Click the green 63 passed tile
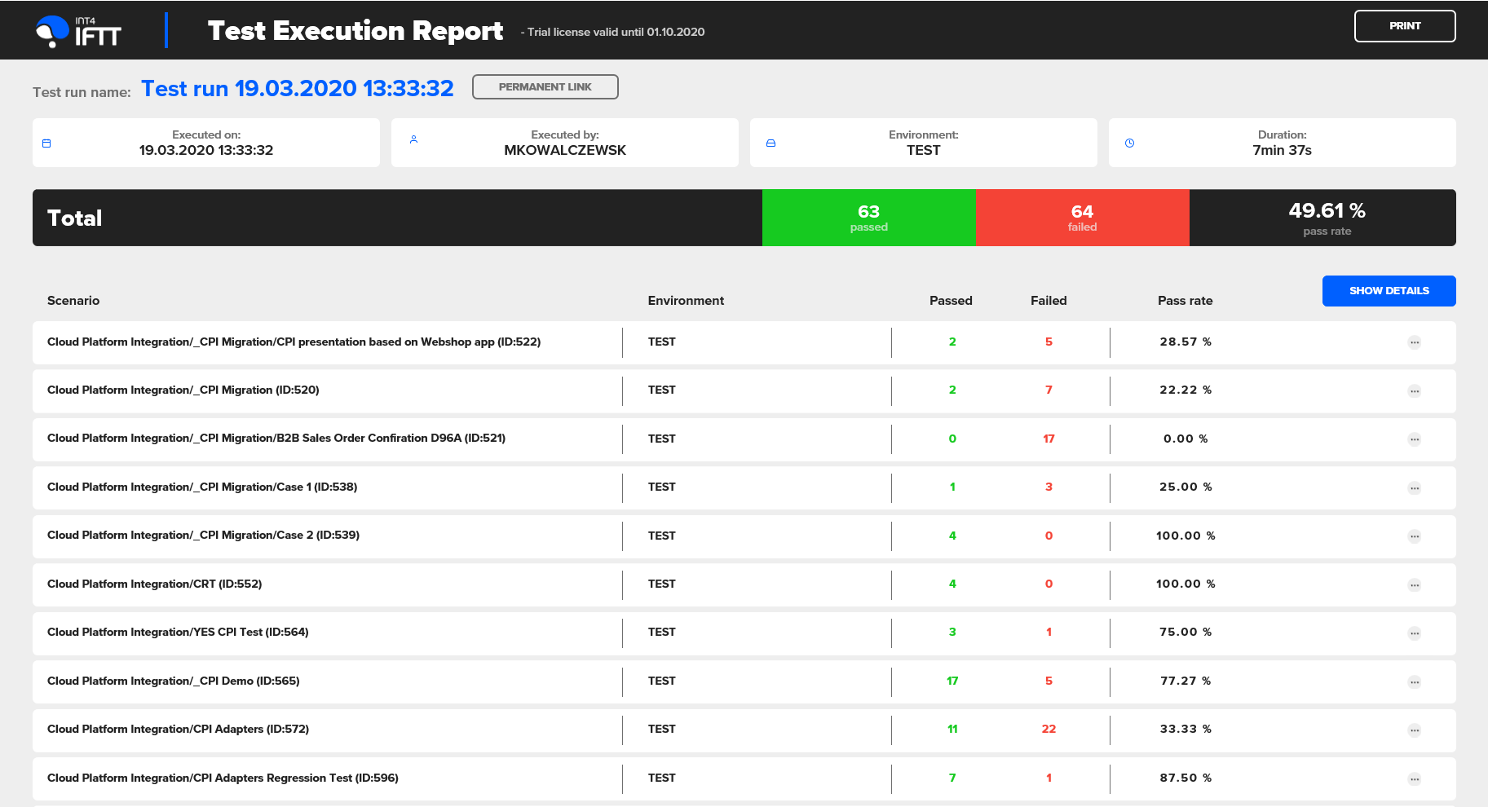 [868, 218]
